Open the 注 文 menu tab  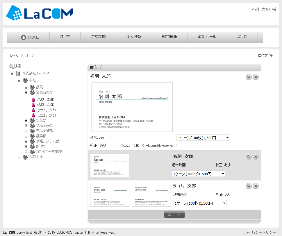[65, 37]
